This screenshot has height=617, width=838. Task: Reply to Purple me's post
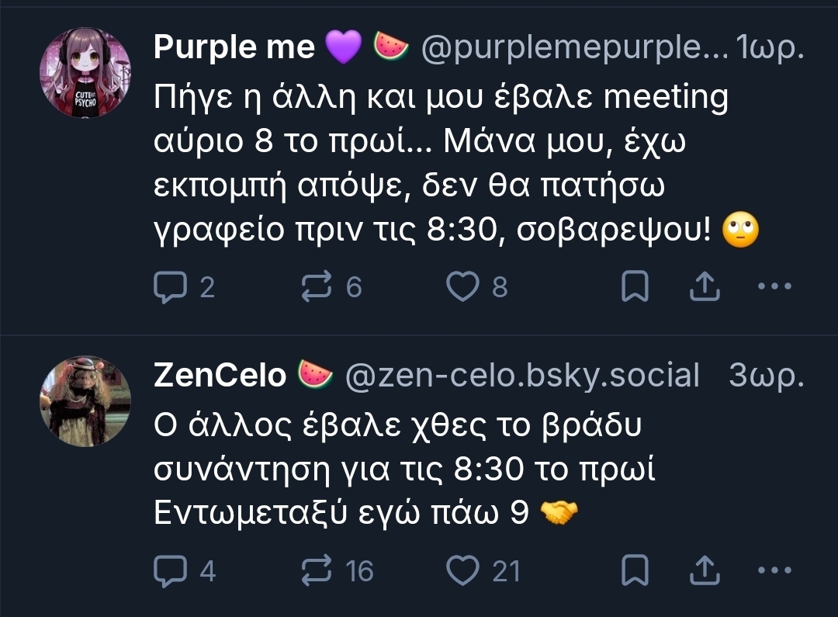pos(168,288)
